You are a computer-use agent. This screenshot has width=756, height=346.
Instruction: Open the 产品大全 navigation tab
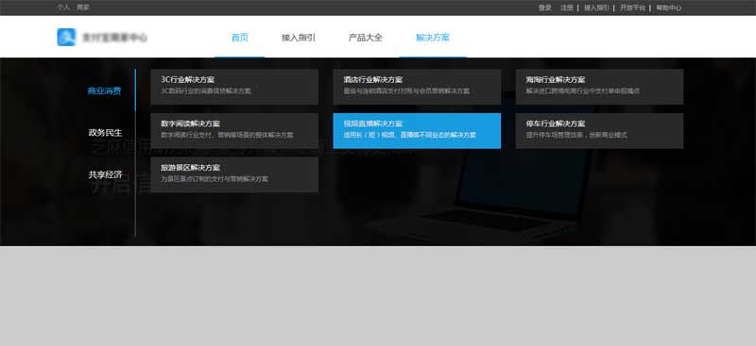tap(366, 38)
